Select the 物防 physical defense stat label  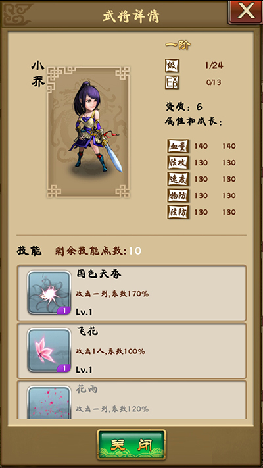(x=178, y=195)
